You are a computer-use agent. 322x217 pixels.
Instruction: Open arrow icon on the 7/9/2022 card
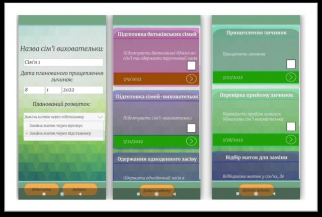tap(191, 79)
